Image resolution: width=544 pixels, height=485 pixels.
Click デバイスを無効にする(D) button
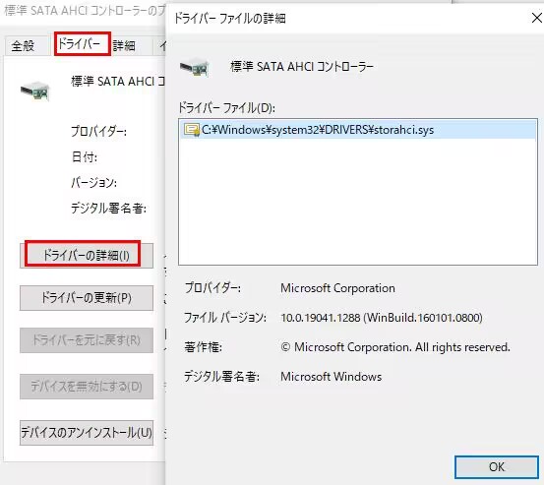click(x=86, y=387)
